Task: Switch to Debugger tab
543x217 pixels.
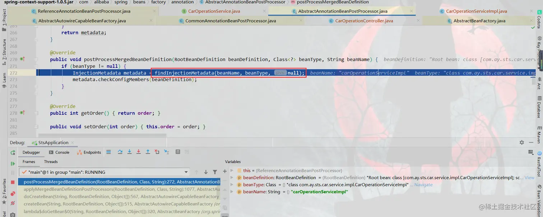Action: click(x=31, y=152)
